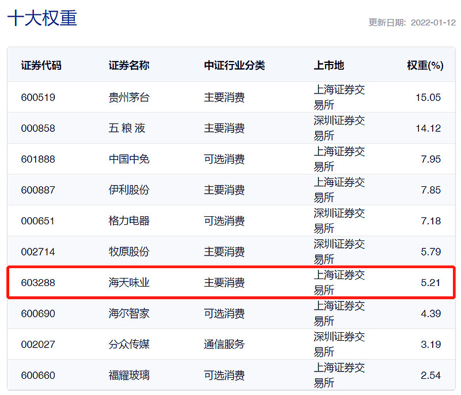Screen dimensions: 461x395
Task: Click 上海证券交易所 in the 福耀玻璃 row
Action: tap(339, 375)
